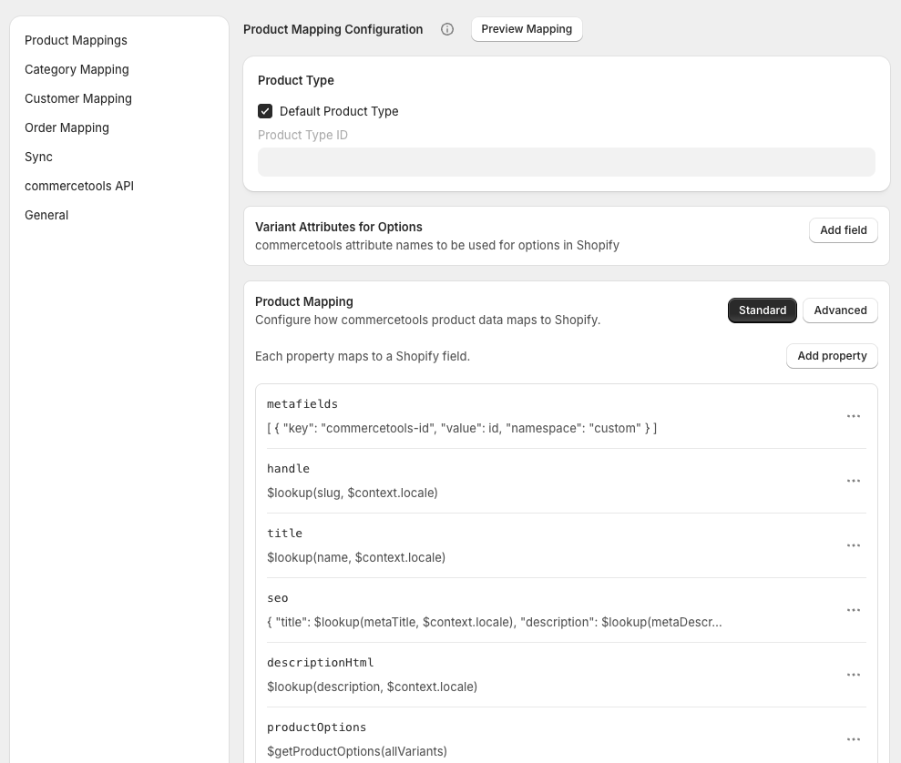Open the Sync settings section

[x=38, y=158]
